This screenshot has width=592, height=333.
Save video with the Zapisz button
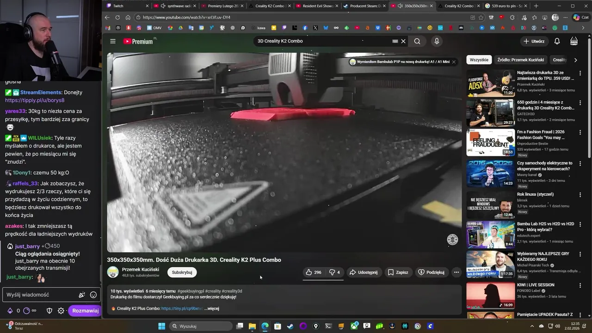click(398, 272)
